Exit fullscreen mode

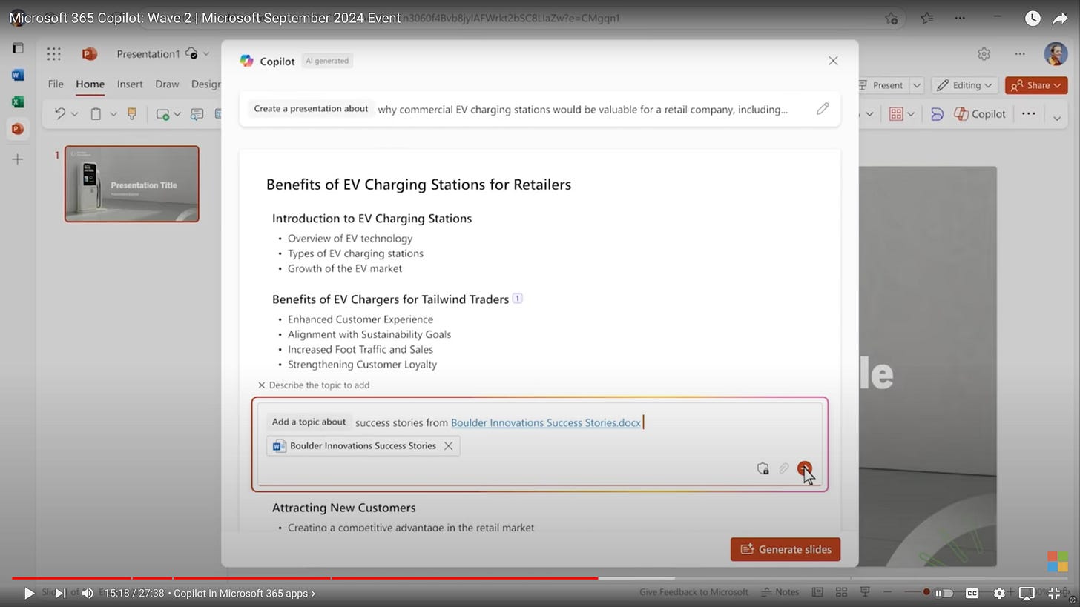(x=1054, y=593)
